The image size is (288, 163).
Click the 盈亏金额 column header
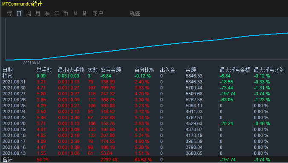point(111,70)
